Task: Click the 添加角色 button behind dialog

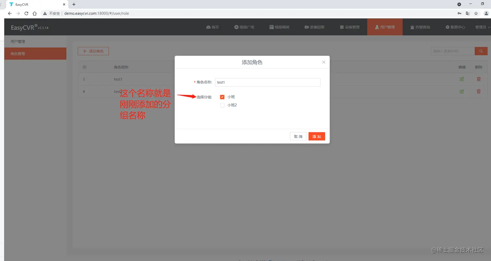Action: [93, 51]
